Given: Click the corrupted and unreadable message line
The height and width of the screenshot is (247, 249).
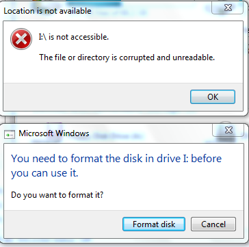Looking at the screenshot, I should pos(127,57).
